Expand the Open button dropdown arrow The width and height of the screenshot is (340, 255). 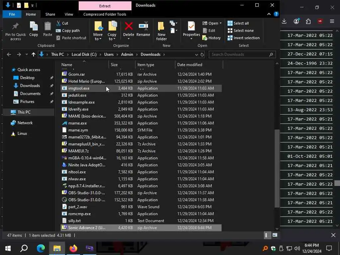220,23
